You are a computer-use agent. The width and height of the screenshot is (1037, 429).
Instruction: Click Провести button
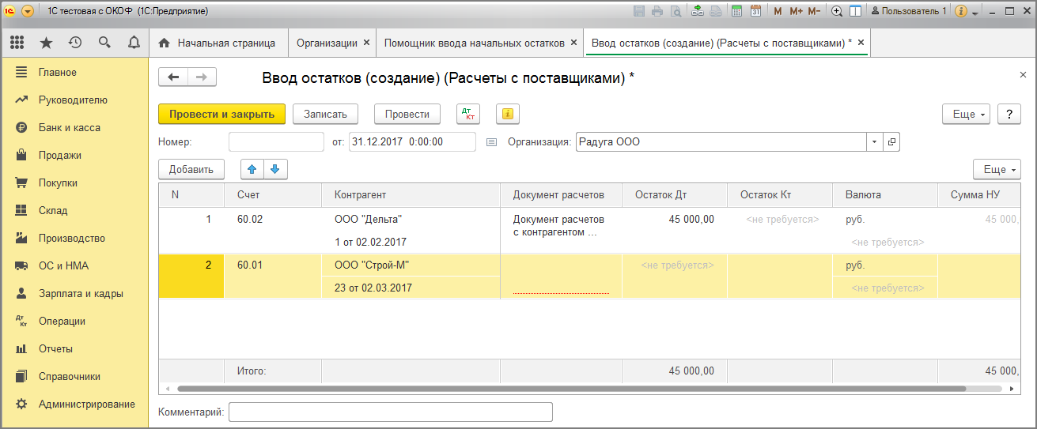coord(407,114)
